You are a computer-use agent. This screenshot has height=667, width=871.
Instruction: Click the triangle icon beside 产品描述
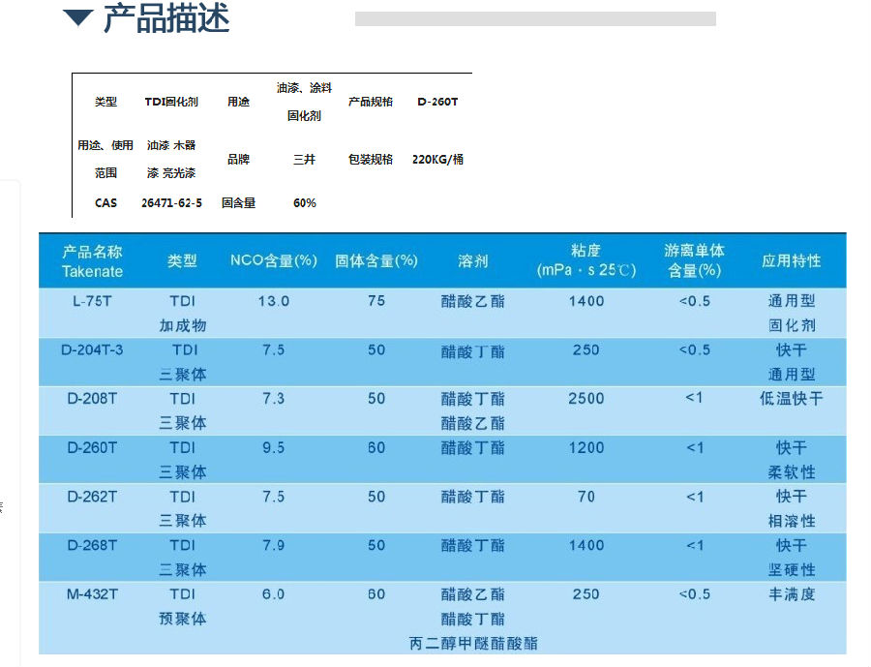click(77, 18)
